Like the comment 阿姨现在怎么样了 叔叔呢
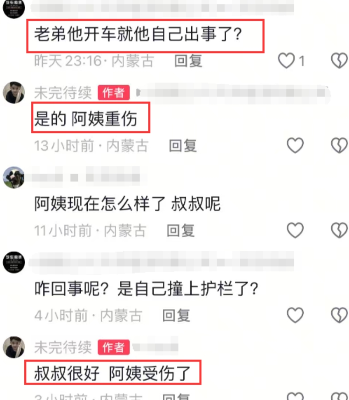This screenshot has width=349, height=400. coord(295,230)
